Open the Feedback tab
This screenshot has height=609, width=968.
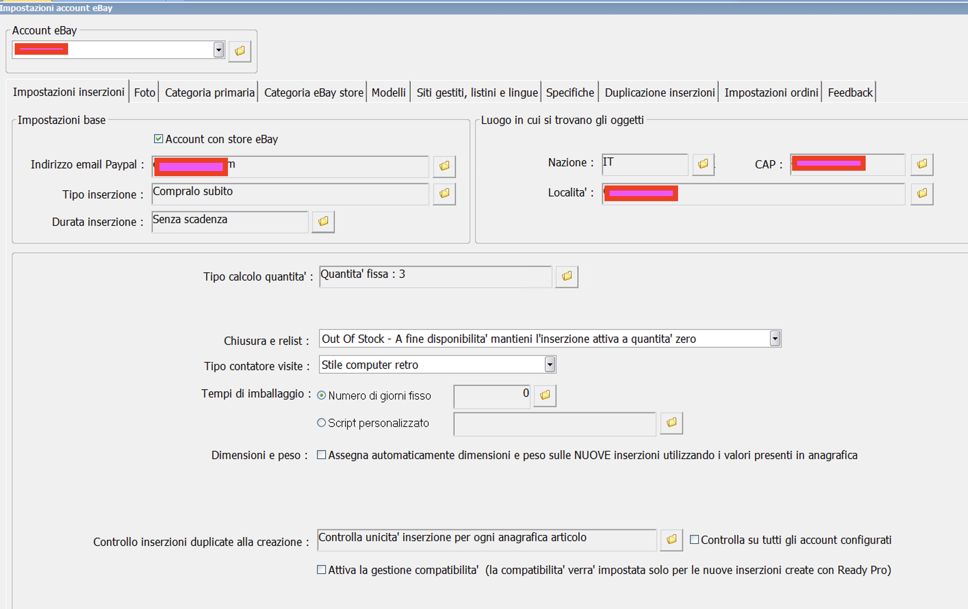850,93
